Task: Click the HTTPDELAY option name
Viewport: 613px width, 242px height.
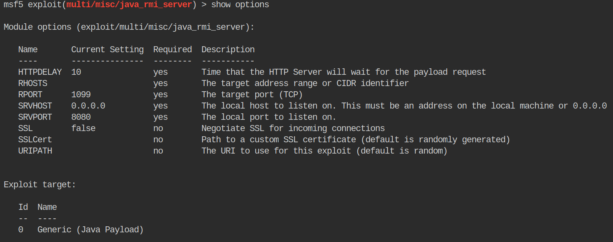Action: coord(40,72)
